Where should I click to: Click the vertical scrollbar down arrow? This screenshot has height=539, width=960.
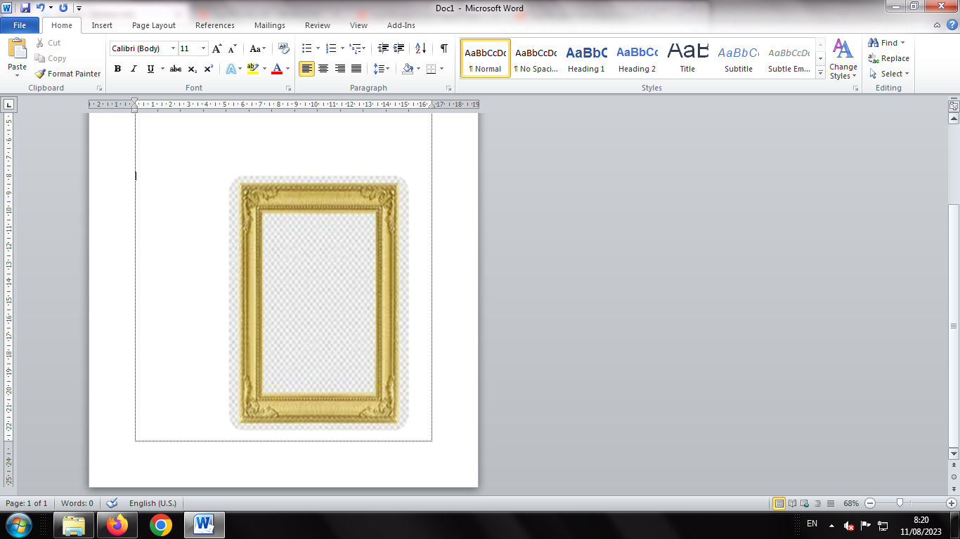[954, 454]
